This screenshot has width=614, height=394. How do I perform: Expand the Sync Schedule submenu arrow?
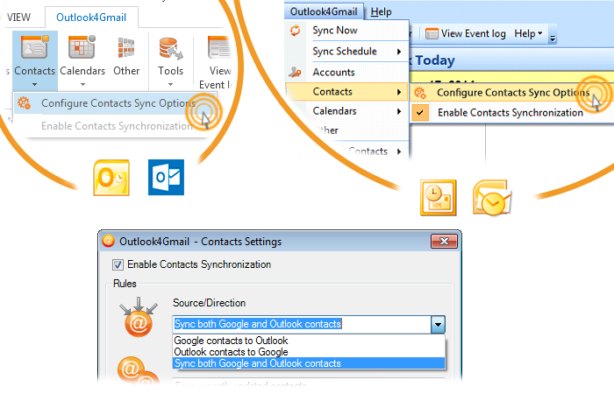tap(398, 52)
